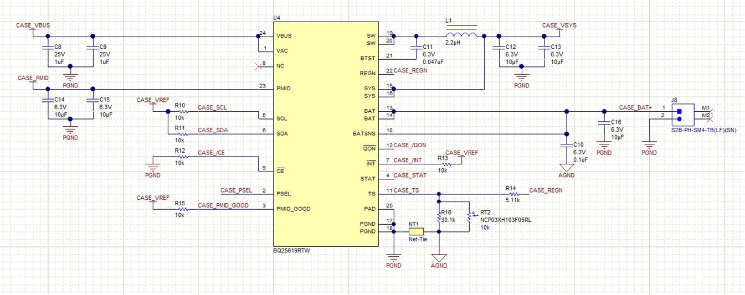Screen dimensions: 745x295
Task: Select the AGND symbol below R16
Action: (439, 258)
